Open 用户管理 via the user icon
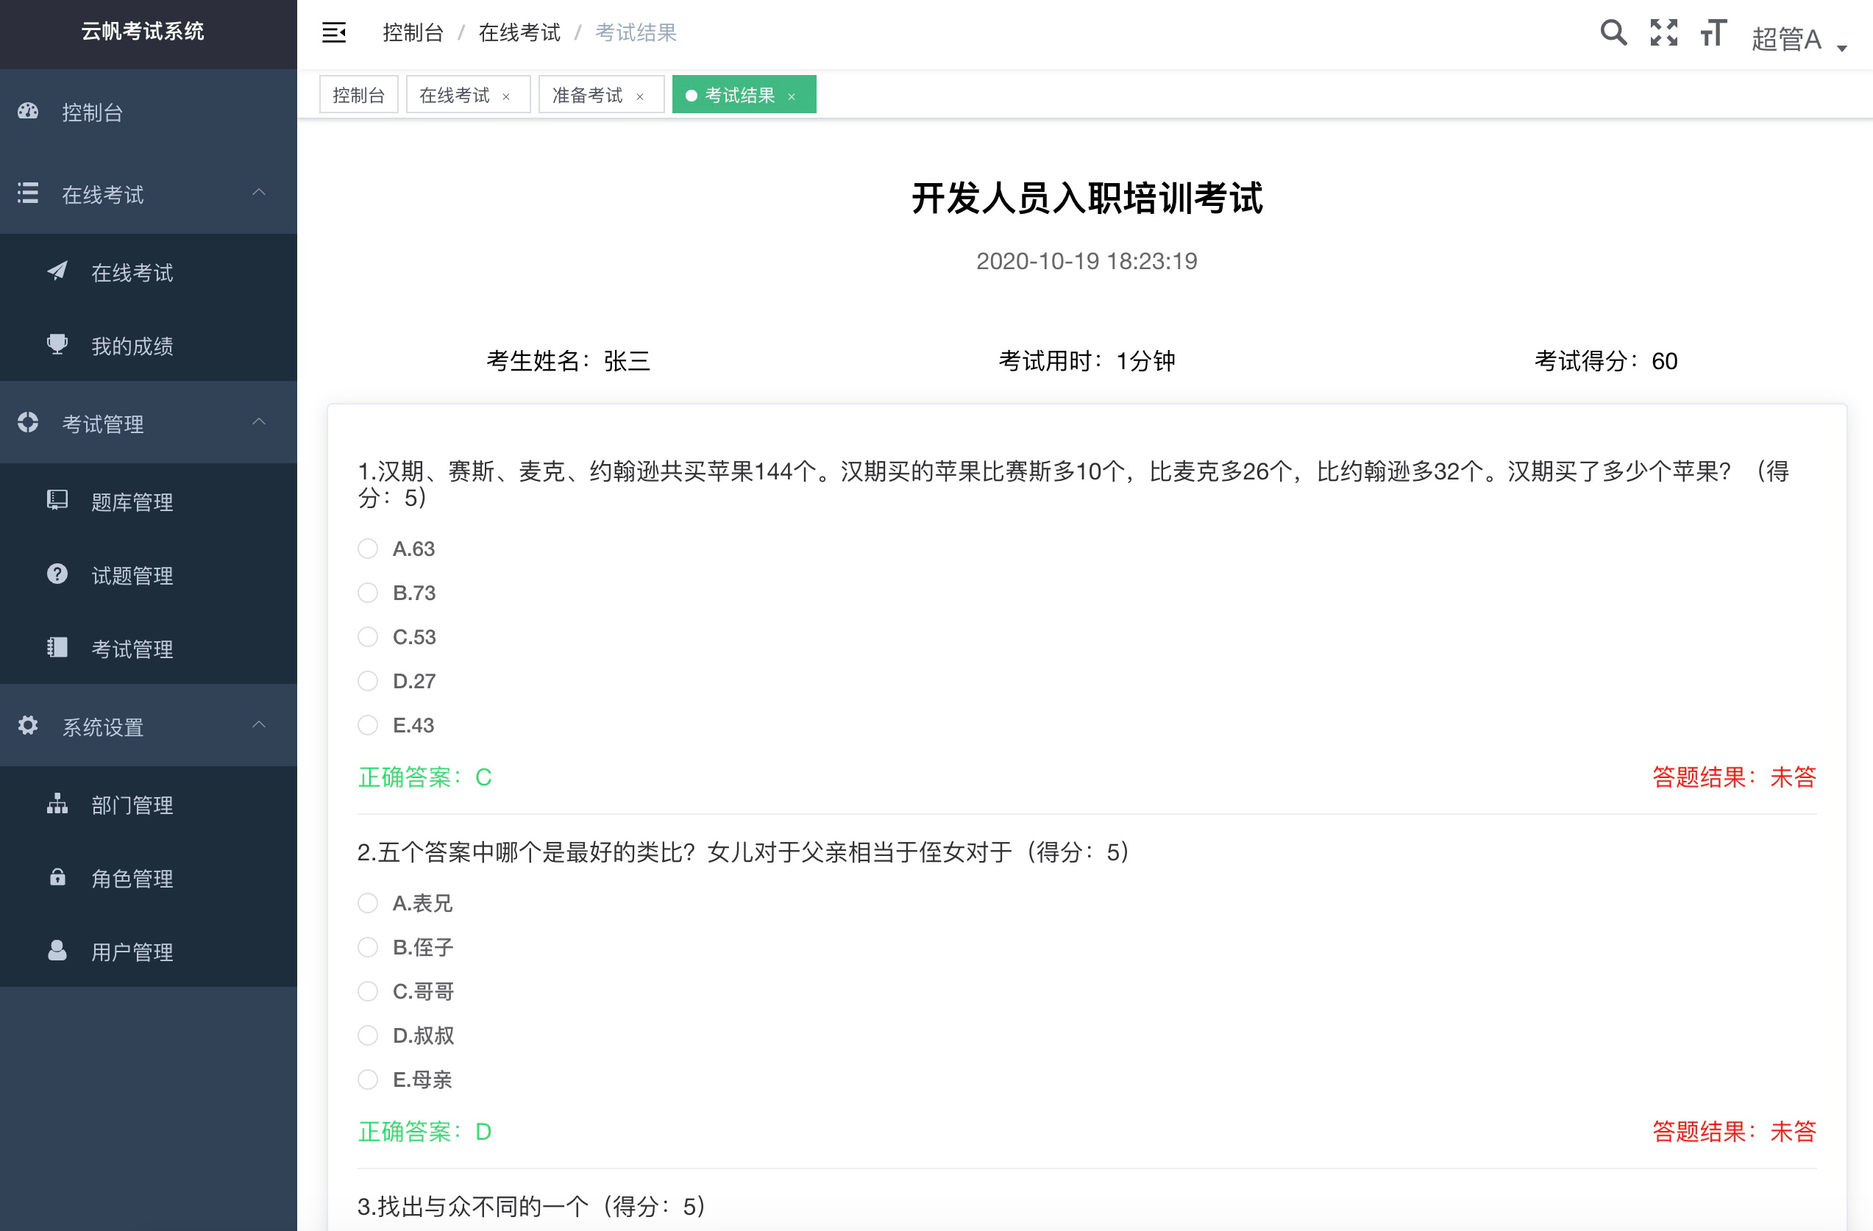The height and width of the screenshot is (1231, 1873). [x=57, y=952]
